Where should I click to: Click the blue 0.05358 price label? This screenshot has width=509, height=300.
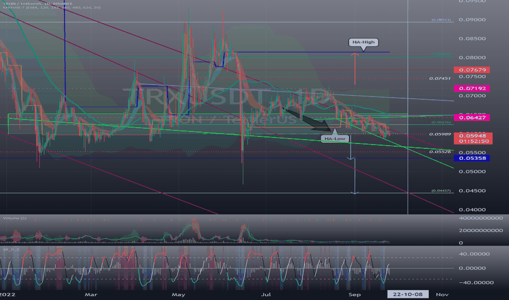[472, 158]
